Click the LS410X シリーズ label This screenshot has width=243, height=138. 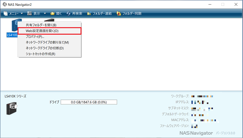15,96
